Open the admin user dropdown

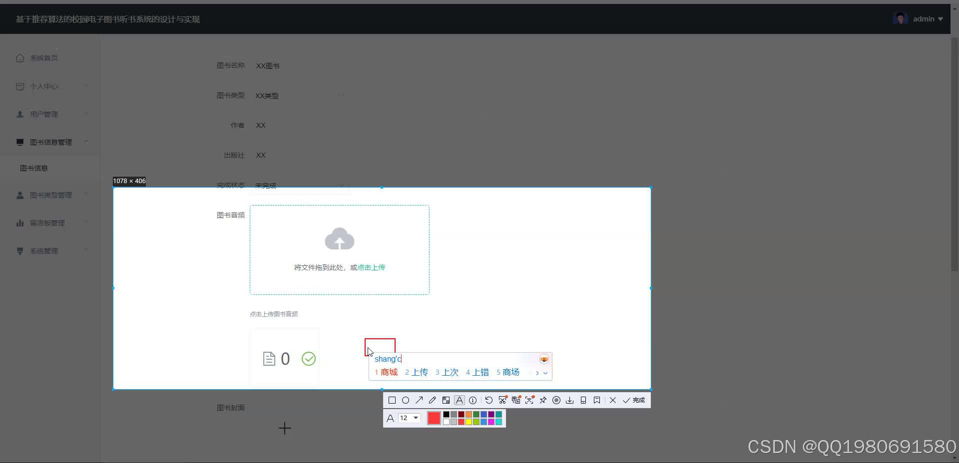[x=928, y=19]
